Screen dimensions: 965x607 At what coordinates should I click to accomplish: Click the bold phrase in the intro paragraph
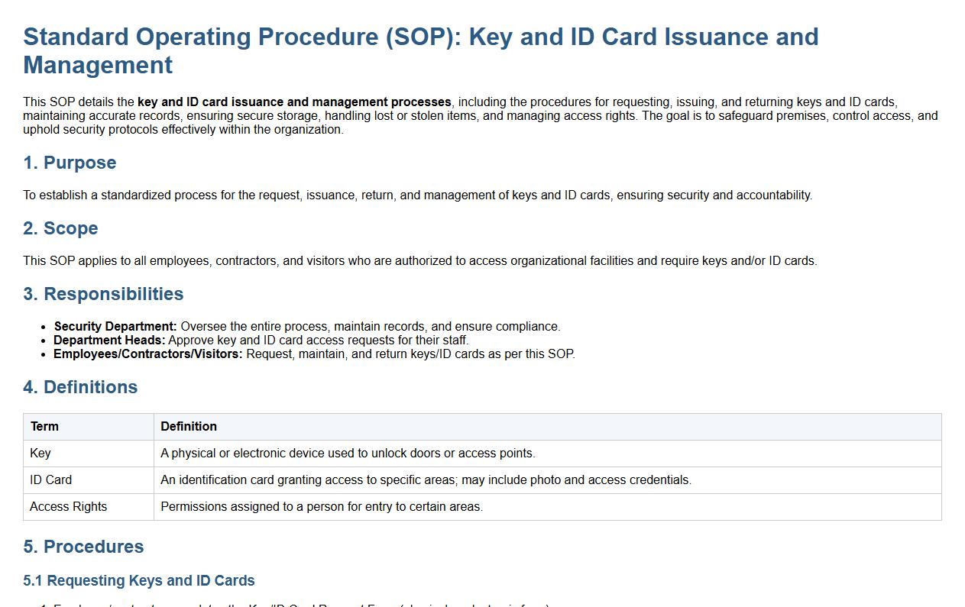pyautogui.click(x=294, y=102)
